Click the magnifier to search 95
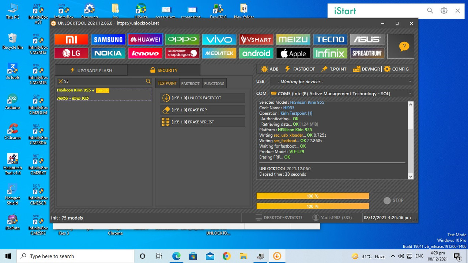 click(148, 81)
